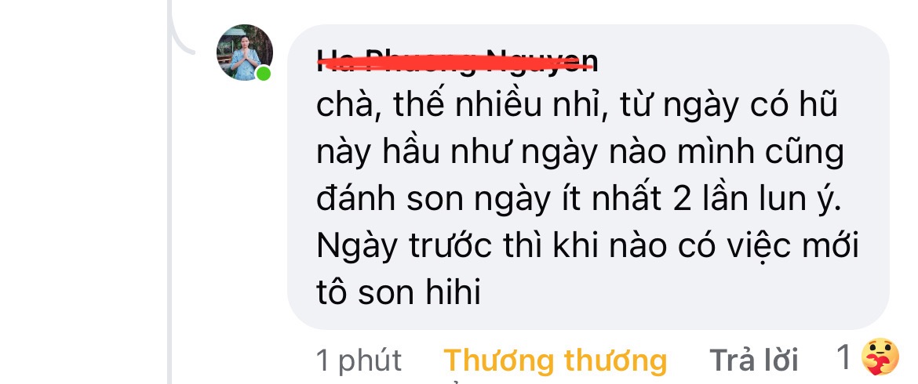Click the line starting này hầu như
The image size is (918, 384).
pyautogui.click(x=580, y=153)
